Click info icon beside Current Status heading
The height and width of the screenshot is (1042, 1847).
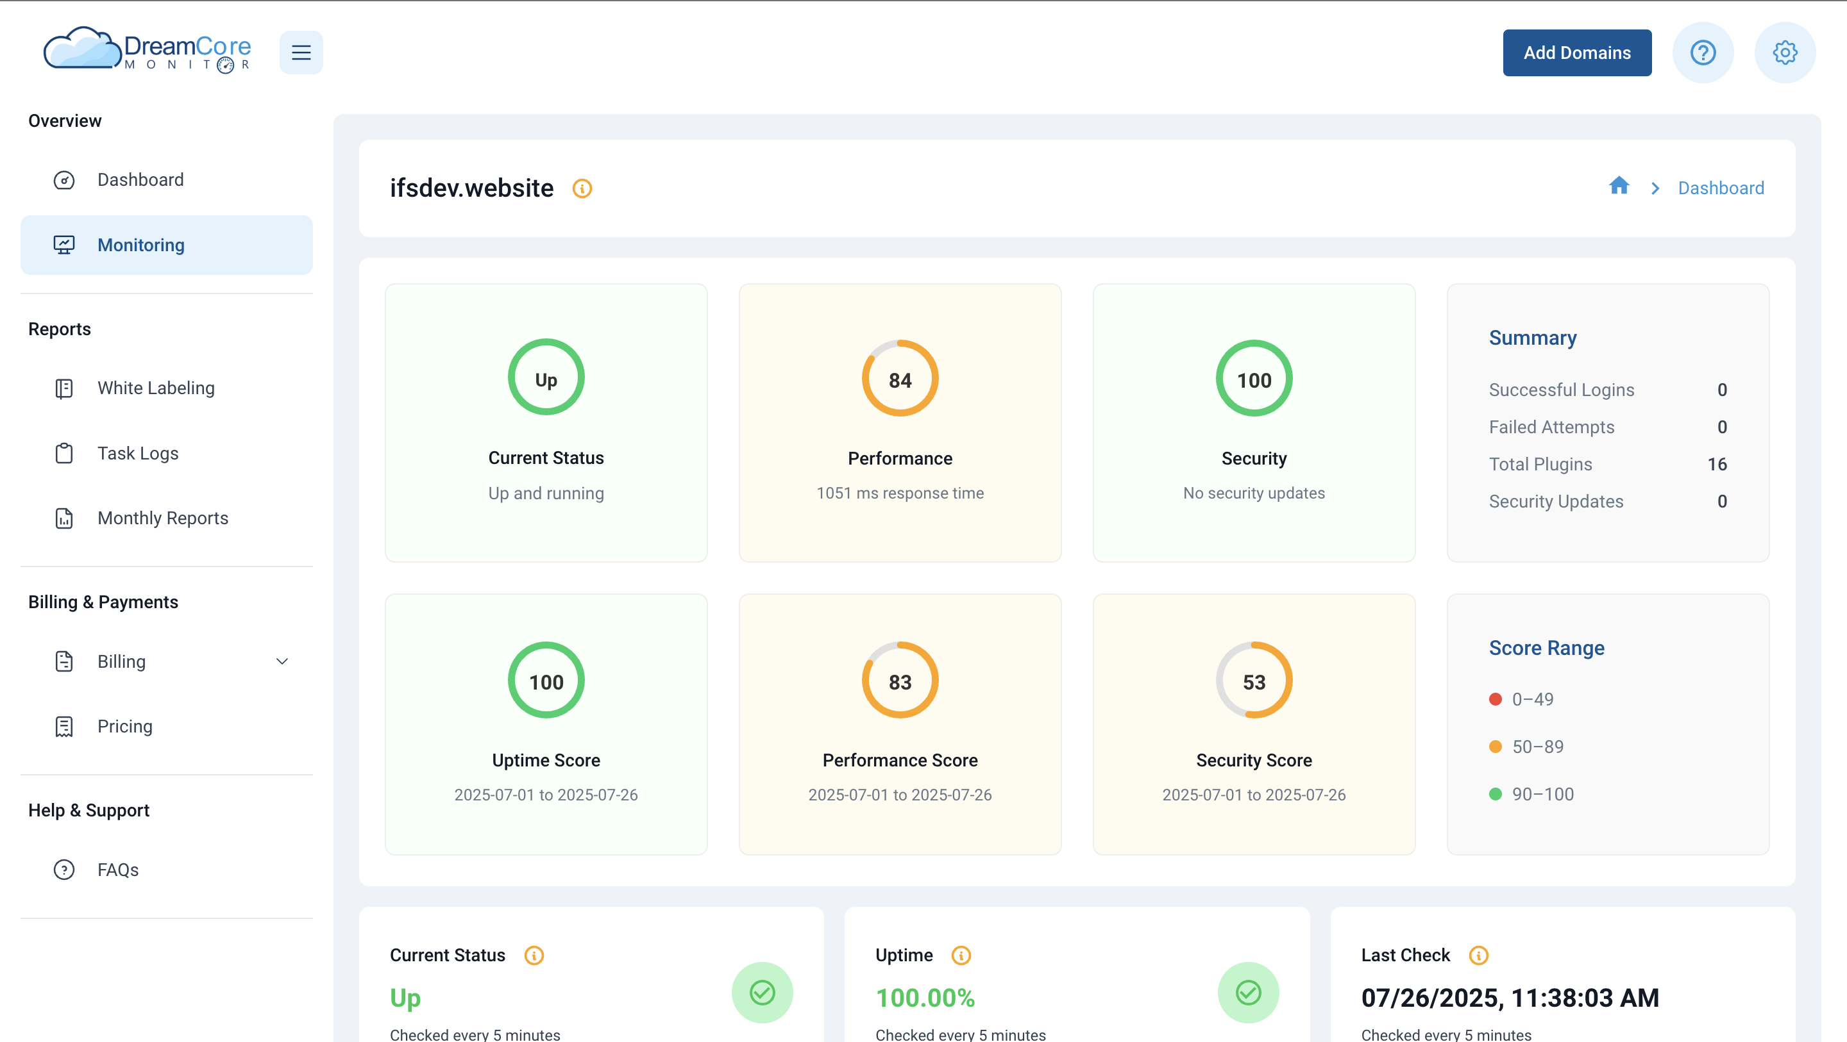(534, 955)
